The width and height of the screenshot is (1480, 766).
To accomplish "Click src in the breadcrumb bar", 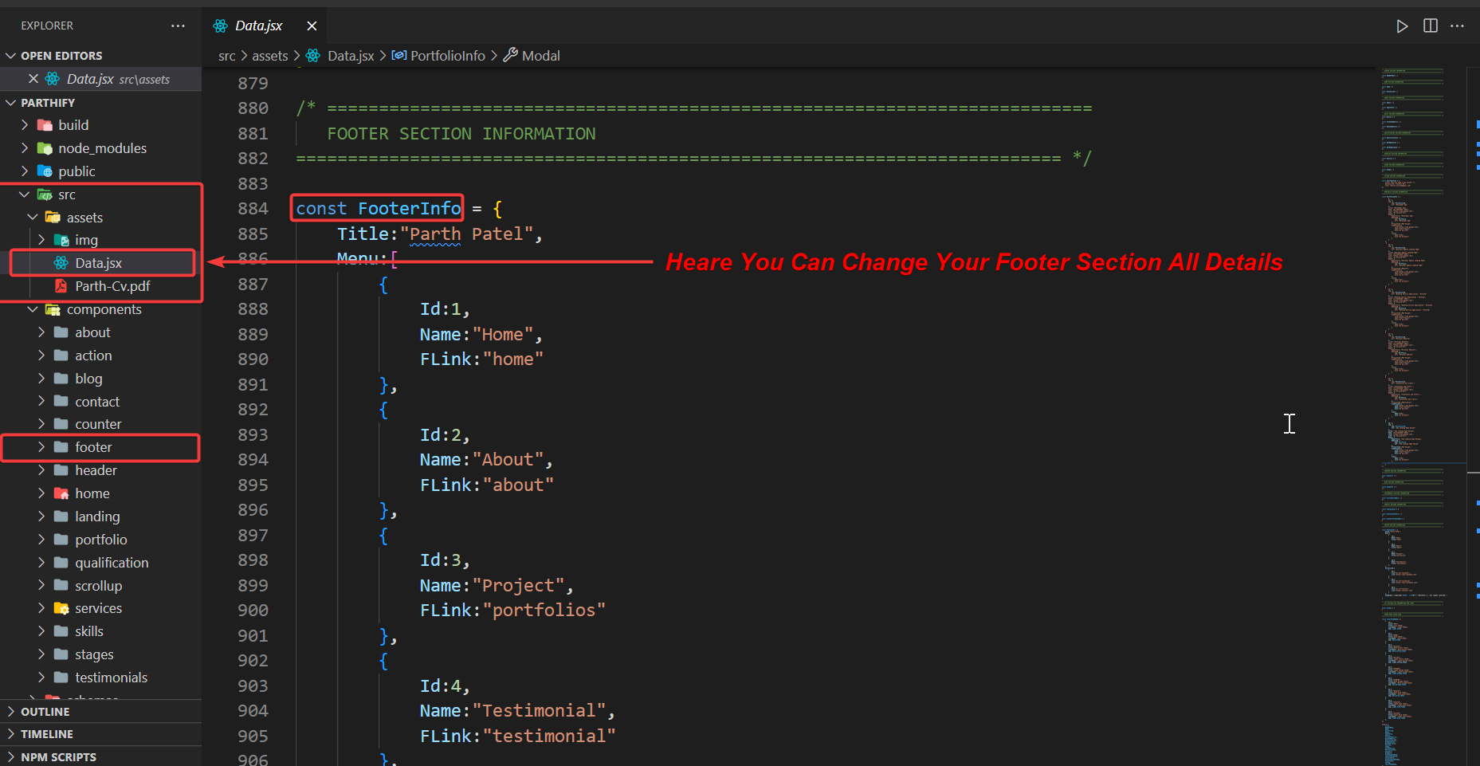I will click(x=226, y=55).
